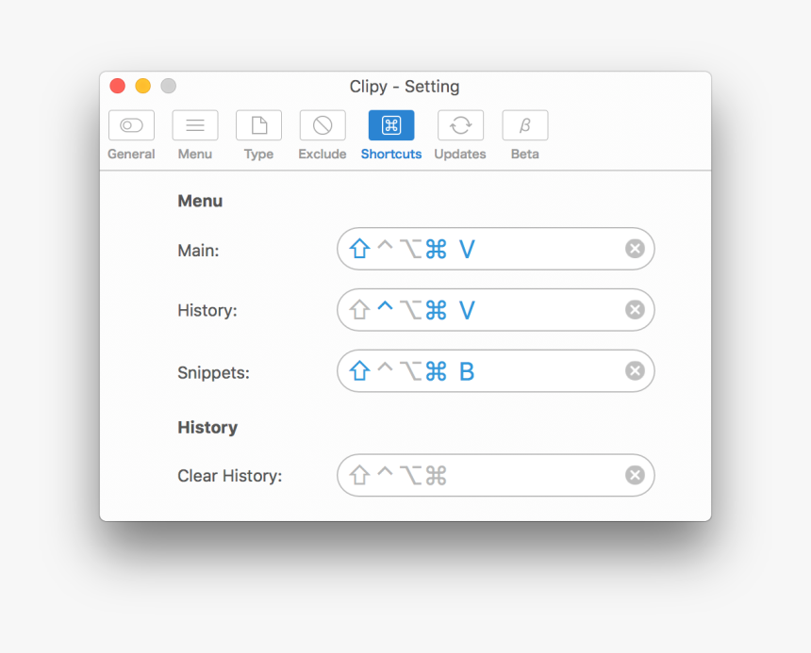Click the B key in Snippets shortcut
811x653 pixels.
tap(467, 371)
